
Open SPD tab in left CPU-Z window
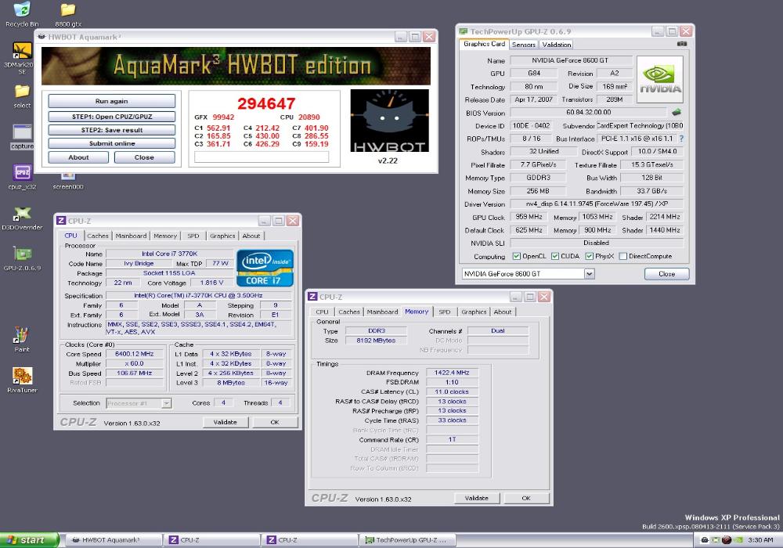(193, 236)
